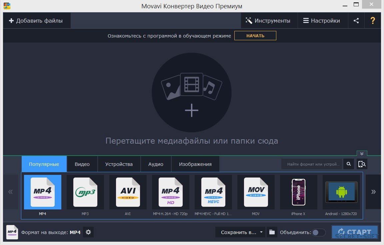Pick the MOV video format preset
This screenshot has height=245, width=384.
pos(256,192)
